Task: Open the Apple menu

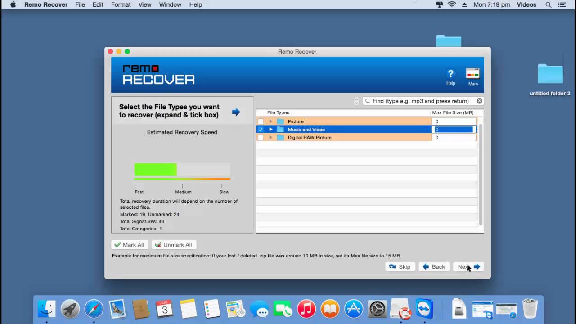Action: coord(13,4)
